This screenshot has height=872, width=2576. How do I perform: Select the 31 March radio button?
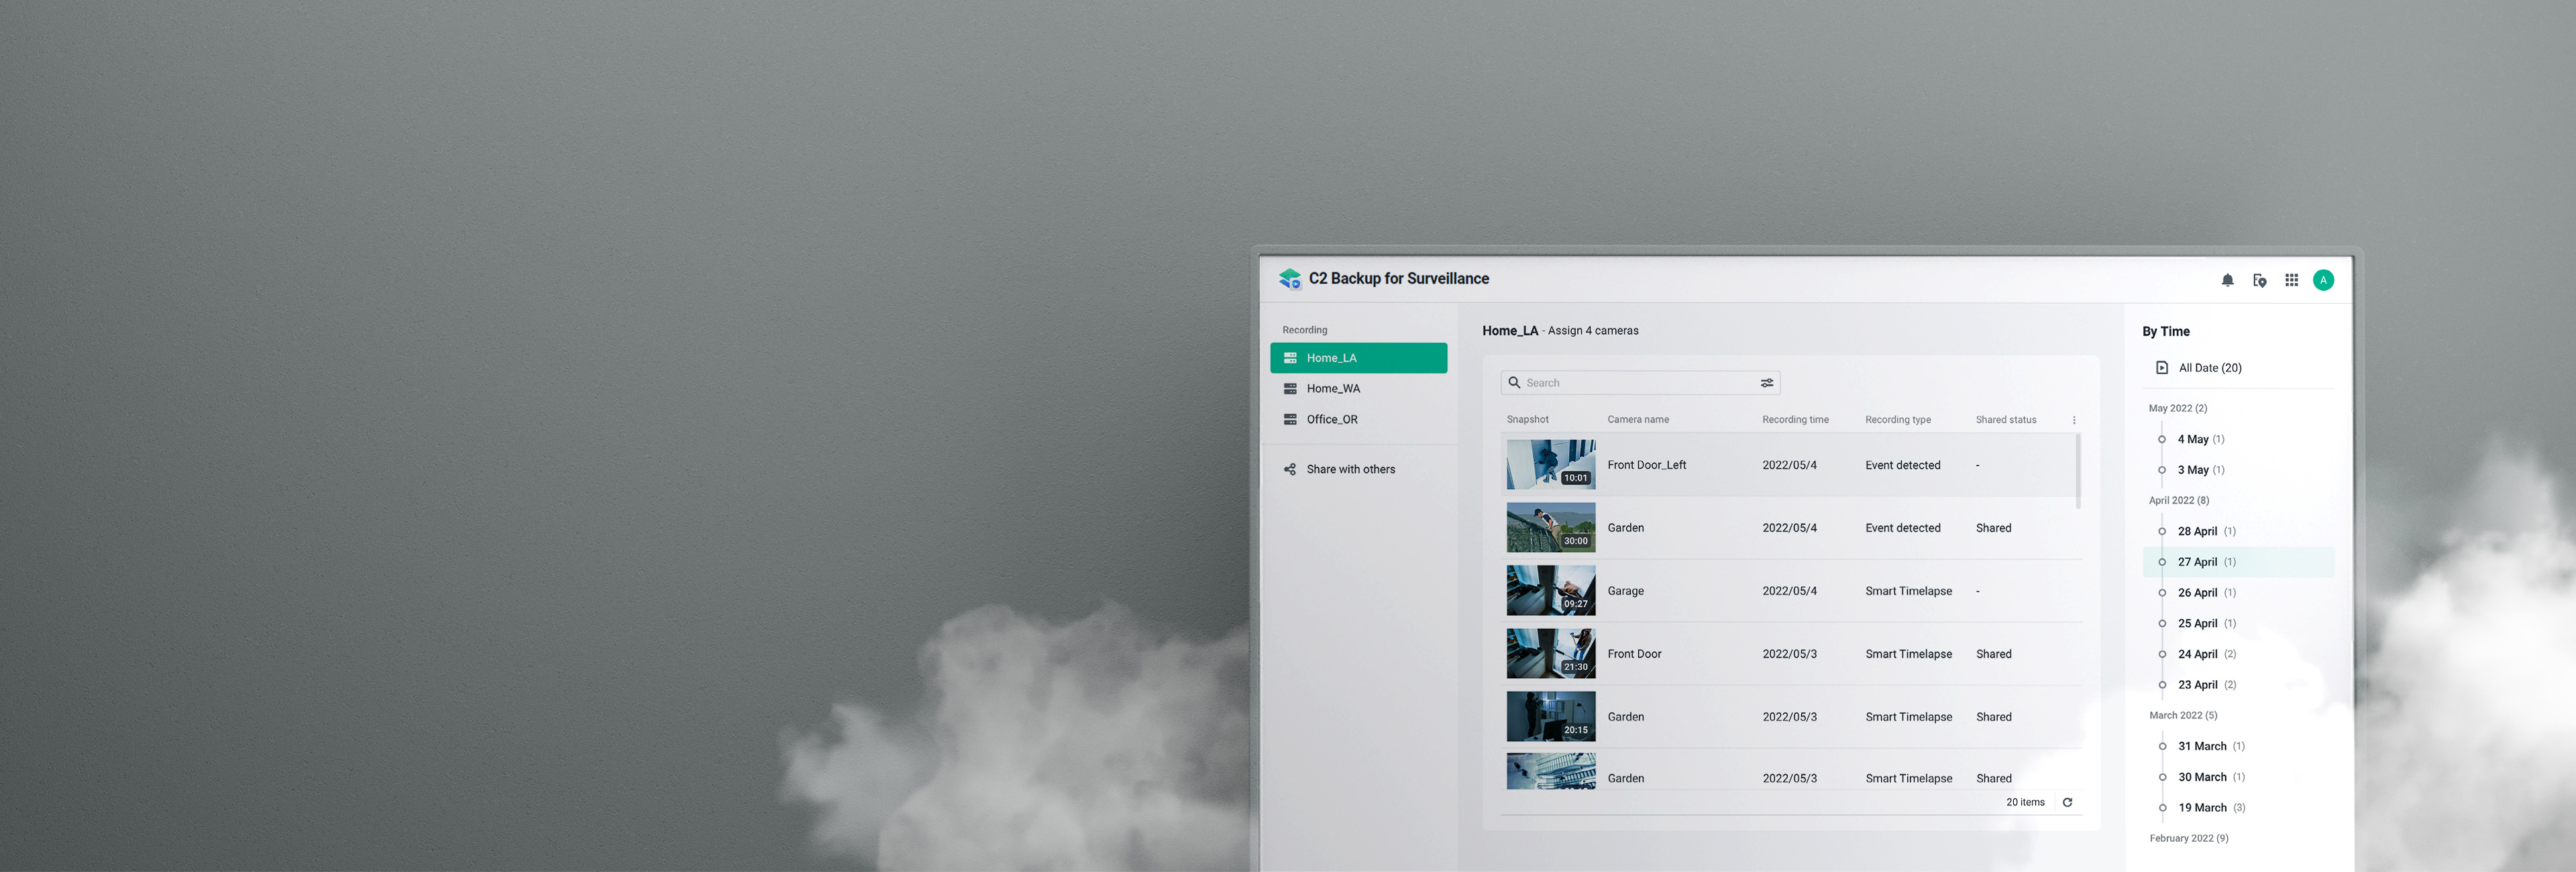(2162, 746)
